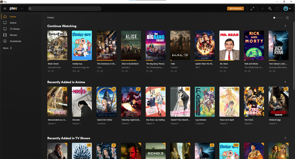Open the Rick and Morty poster thumbnail
Screen dimensions: 295x159
click(x=254, y=45)
